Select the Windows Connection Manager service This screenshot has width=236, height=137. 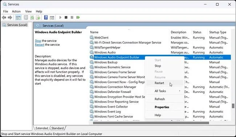(160, 87)
